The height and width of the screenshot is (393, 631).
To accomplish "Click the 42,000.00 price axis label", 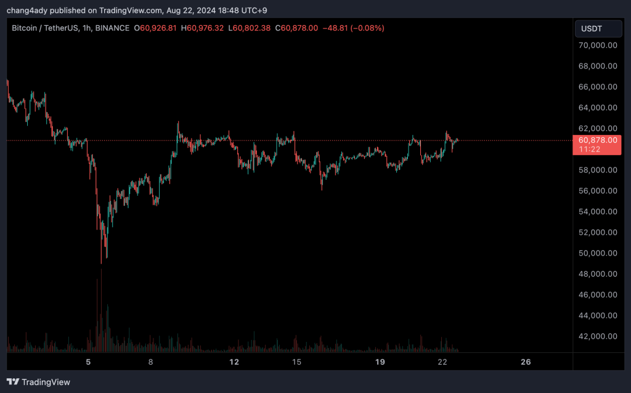I will (x=596, y=336).
